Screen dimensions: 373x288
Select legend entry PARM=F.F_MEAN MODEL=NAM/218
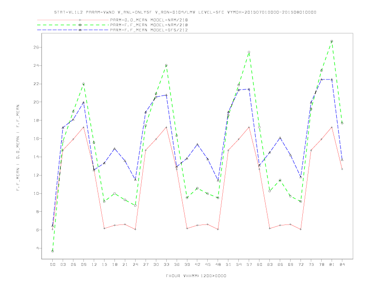point(149,25)
